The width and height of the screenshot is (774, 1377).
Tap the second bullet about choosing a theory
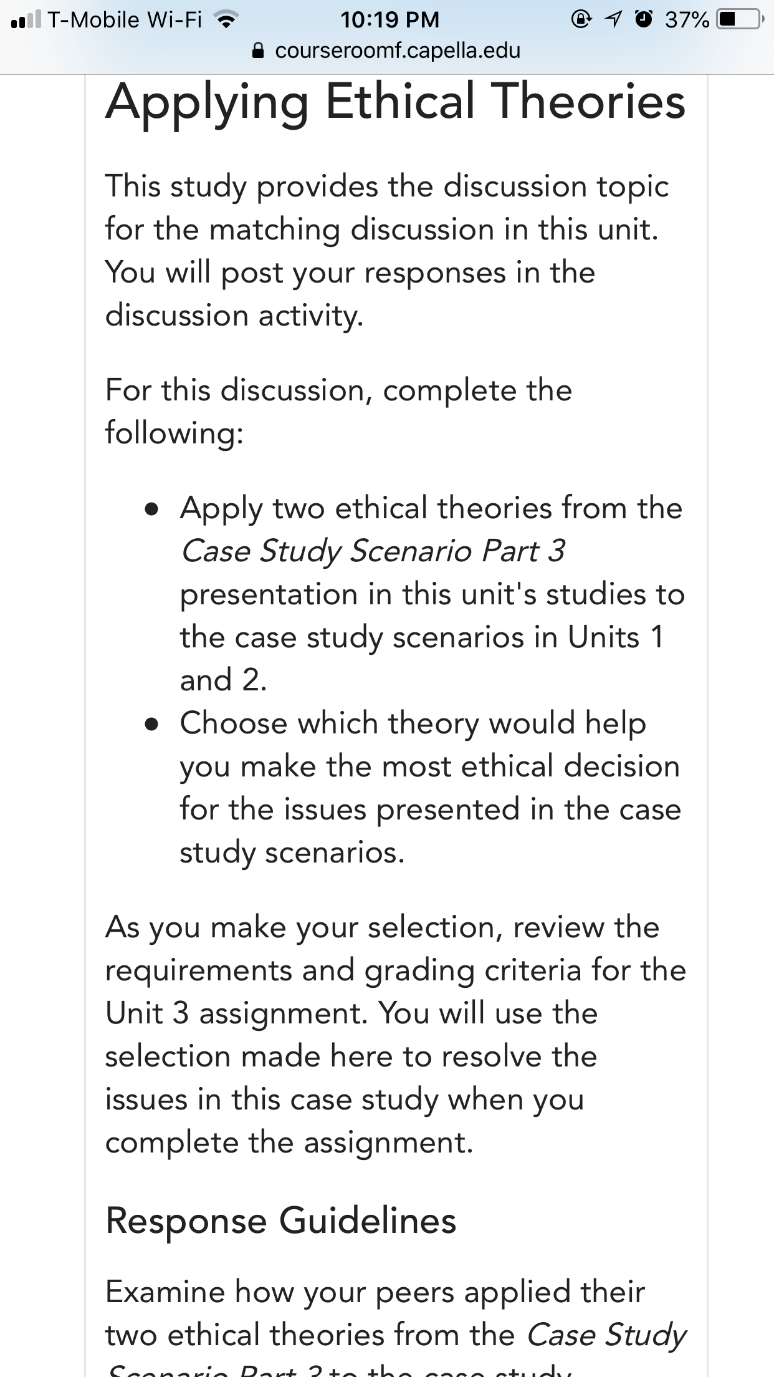pos(430,788)
